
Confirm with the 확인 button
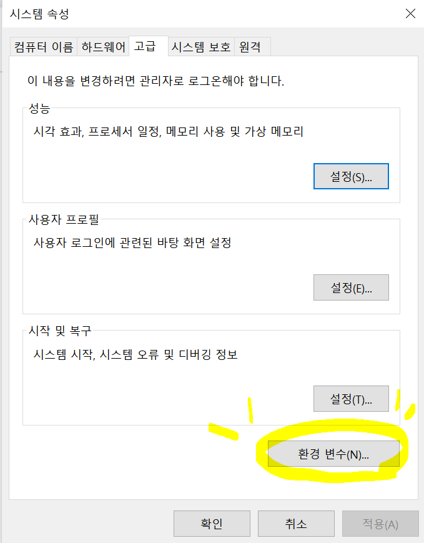click(212, 523)
